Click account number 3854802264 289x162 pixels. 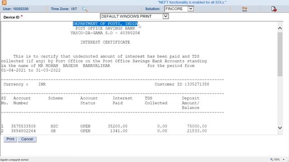[x=23, y=131]
